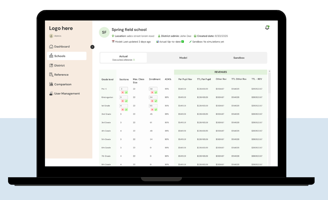
Task: Click the User Management people icon
Action: click(51, 94)
